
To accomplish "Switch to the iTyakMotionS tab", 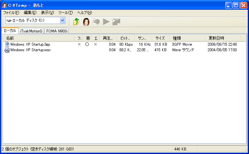I will [31, 31].
